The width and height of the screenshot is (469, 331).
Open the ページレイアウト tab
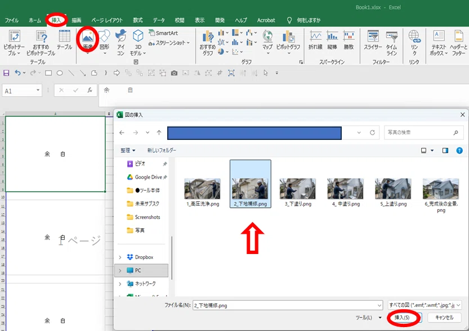coord(107,20)
